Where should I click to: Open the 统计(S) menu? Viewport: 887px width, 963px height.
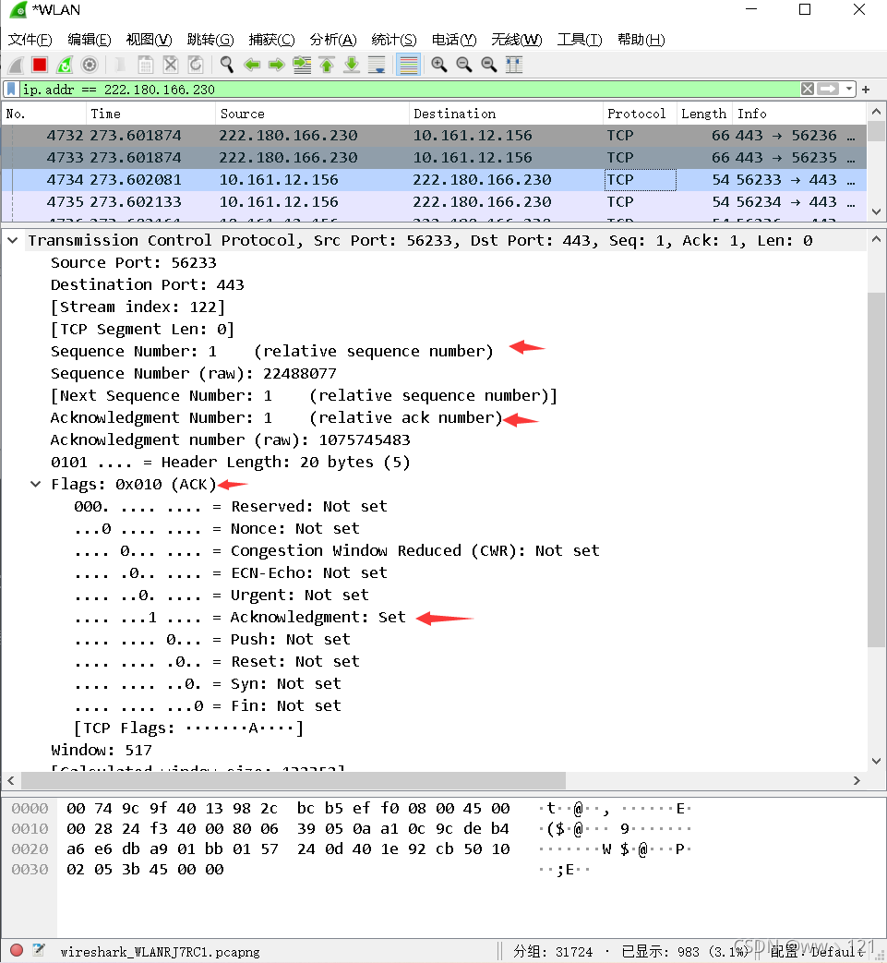[394, 40]
